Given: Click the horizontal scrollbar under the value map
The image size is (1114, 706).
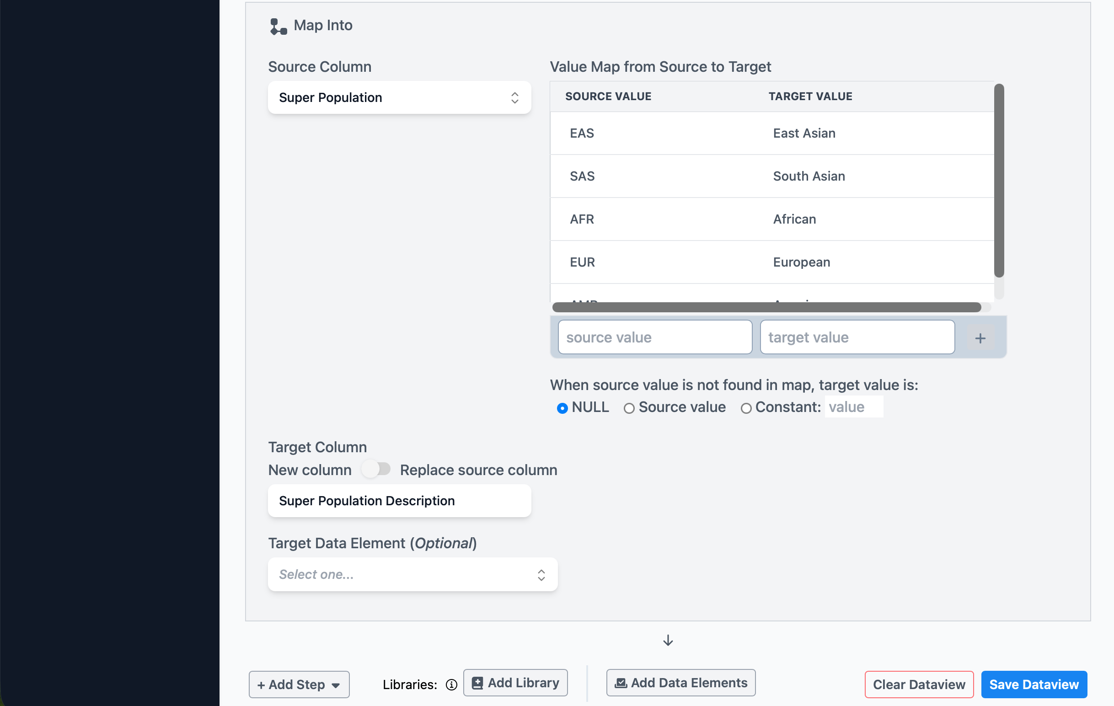Looking at the screenshot, I should click(x=766, y=307).
